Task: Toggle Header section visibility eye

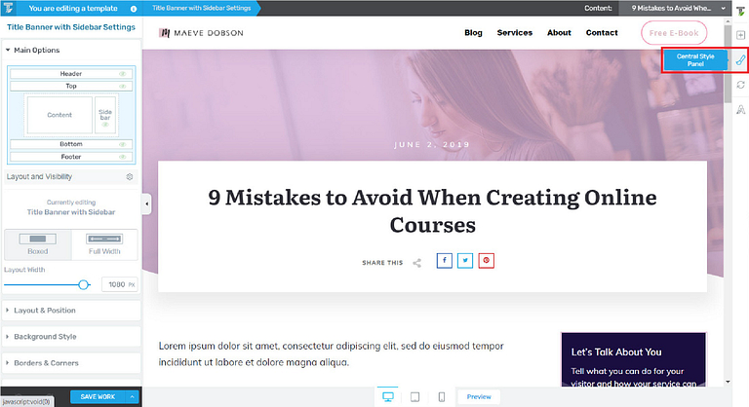Action: click(x=123, y=74)
